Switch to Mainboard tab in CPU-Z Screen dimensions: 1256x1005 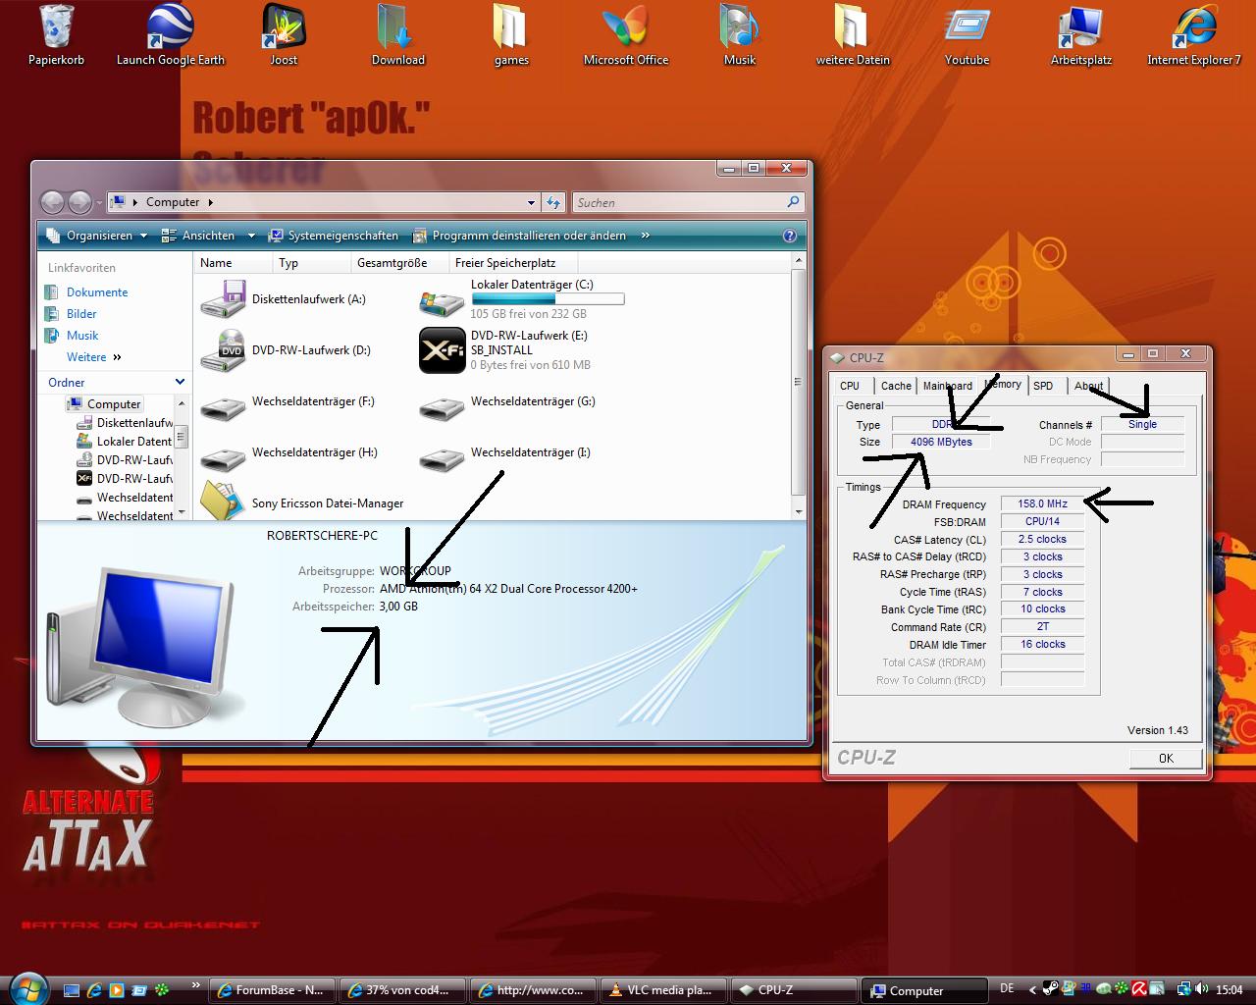tap(946, 386)
